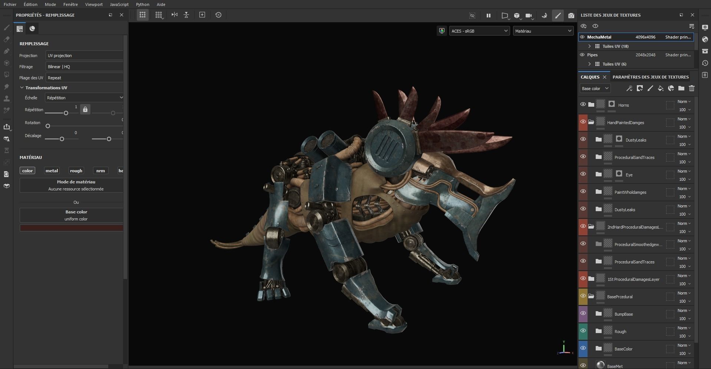Toggle the rough channel button

click(76, 171)
